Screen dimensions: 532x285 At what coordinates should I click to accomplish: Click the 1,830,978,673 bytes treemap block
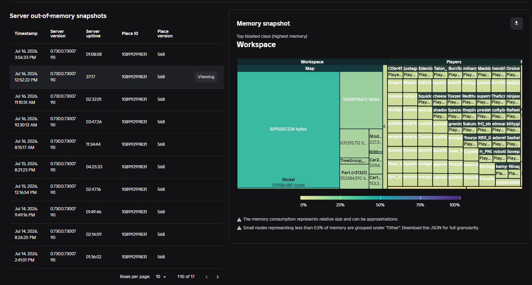(x=361, y=100)
